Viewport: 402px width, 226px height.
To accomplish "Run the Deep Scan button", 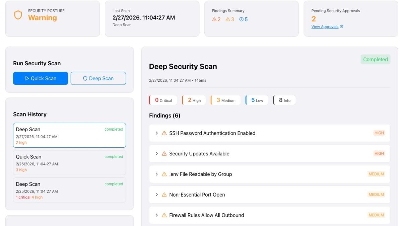I will coord(98,78).
